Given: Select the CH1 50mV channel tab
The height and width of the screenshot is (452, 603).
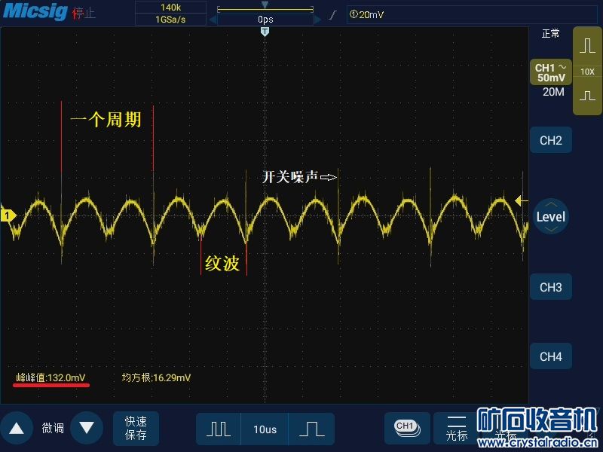Looking at the screenshot, I should pos(551,72).
